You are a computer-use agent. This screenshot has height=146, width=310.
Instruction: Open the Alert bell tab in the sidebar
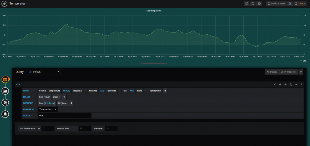5,114
